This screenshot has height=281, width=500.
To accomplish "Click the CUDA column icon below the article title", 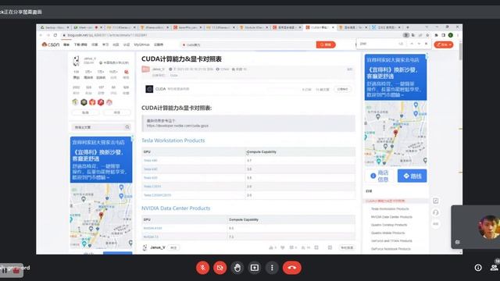I will point(149,89).
